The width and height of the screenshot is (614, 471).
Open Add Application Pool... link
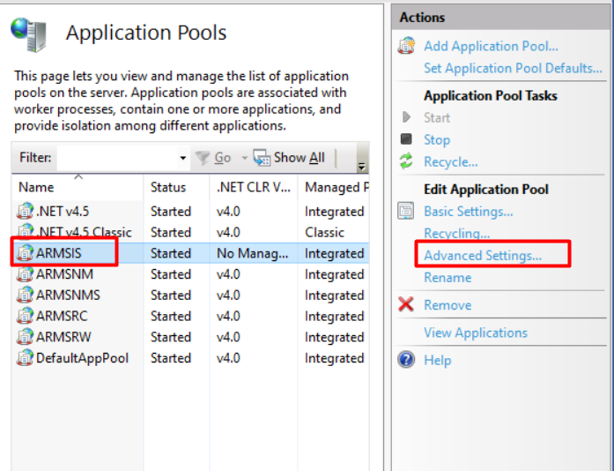click(491, 46)
